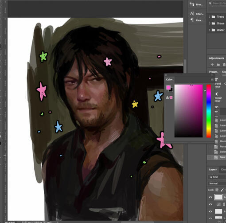Viewport: 226px width, 223px height.
Task: Close the floating Color panel
Action: click(x=166, y=75)
